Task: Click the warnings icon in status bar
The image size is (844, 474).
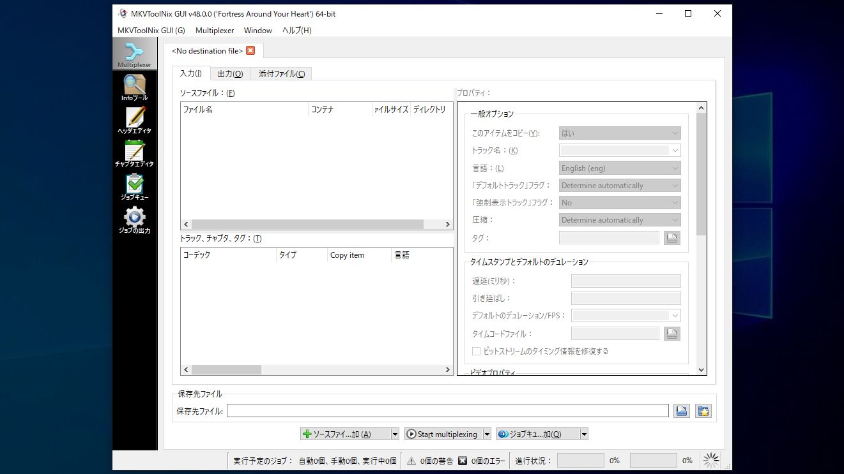Action: 411,461
